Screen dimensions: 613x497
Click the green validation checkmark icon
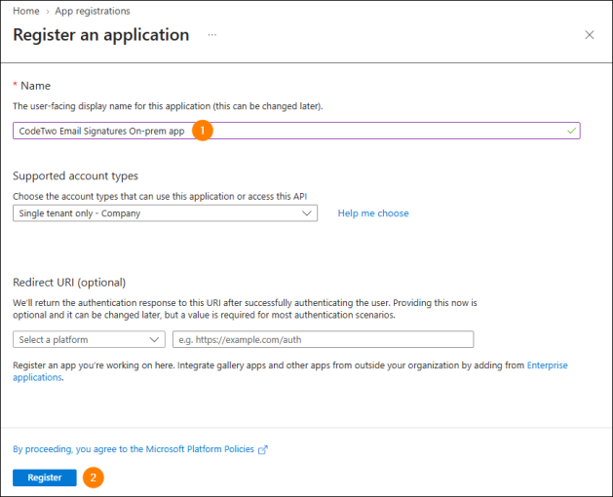571,131
